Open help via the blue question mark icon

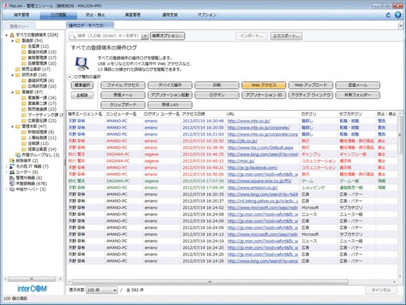coord(398,15)
